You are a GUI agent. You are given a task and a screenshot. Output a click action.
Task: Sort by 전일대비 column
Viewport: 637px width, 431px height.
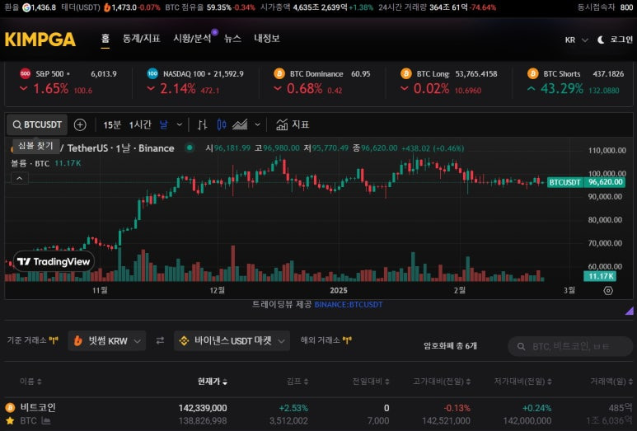(x=371, y=382)
